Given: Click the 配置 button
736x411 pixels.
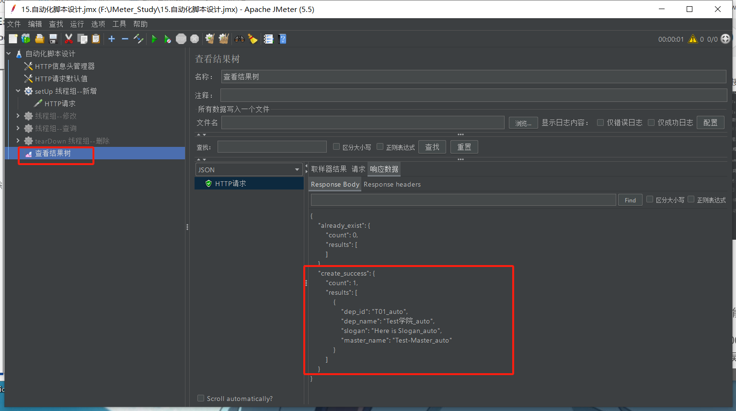Looking at the screenshot, I should tap(710, 122).
